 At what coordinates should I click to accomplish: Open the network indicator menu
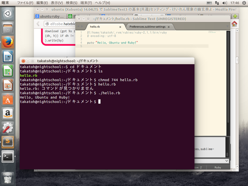point(217,3)
